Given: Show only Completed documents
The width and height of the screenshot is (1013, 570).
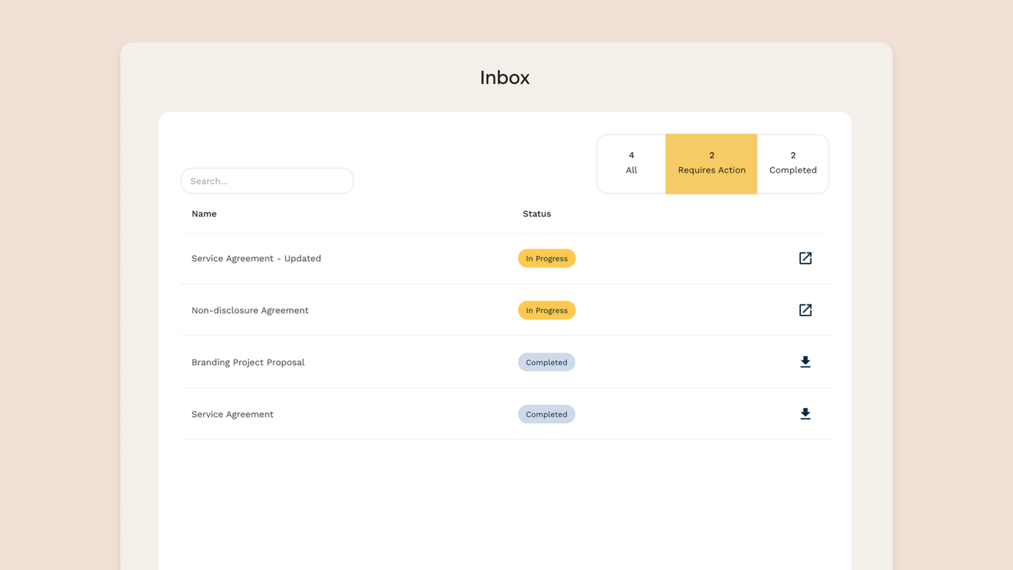Looking at the screenshot, I should [x=792, y=163].
